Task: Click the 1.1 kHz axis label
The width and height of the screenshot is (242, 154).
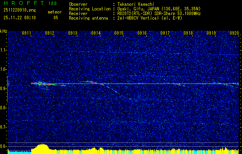Action: (3, 50)
